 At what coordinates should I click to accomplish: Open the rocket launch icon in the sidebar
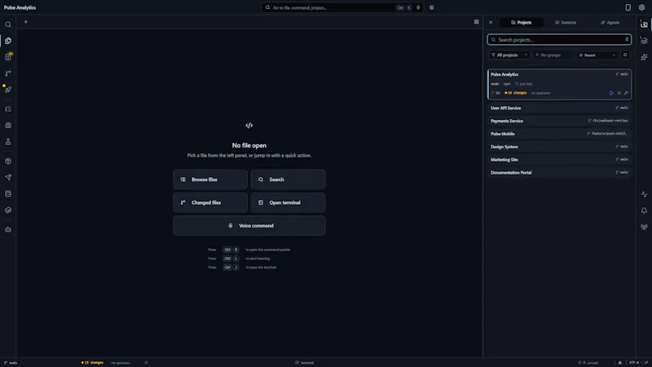click(8, 90)
